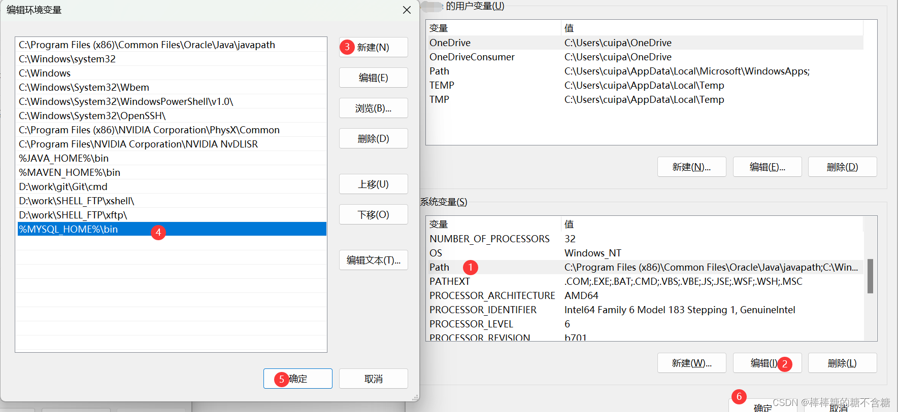Select the WindowsPowerShell\v1.0 entry
The height and width of the screenshot is (412, 898).
point(172,101)
